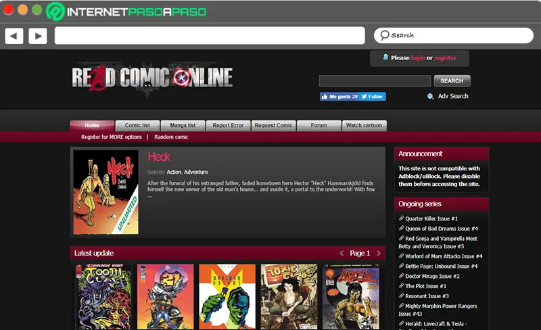
Task: Click the login link
Action: tap(418, 57)
